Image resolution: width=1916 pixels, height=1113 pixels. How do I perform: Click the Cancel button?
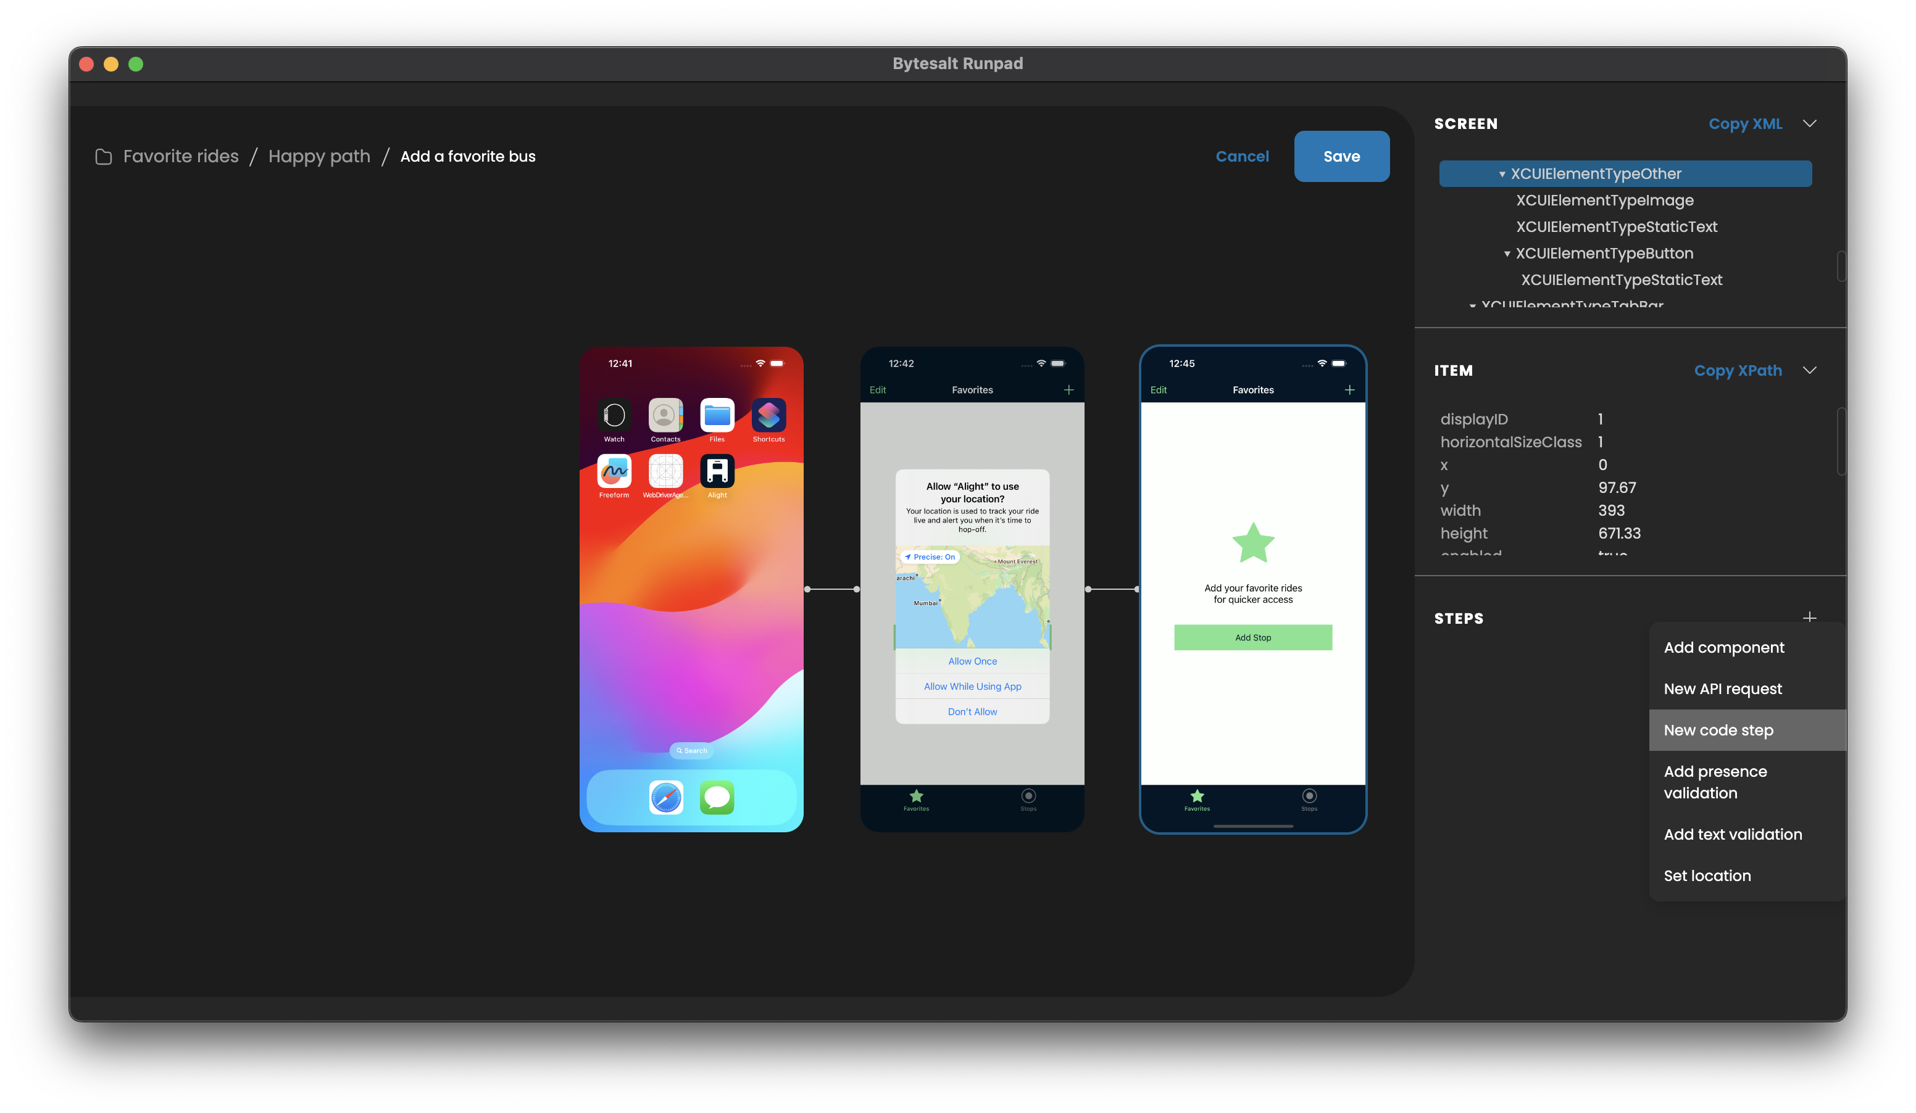(1241, 156)
